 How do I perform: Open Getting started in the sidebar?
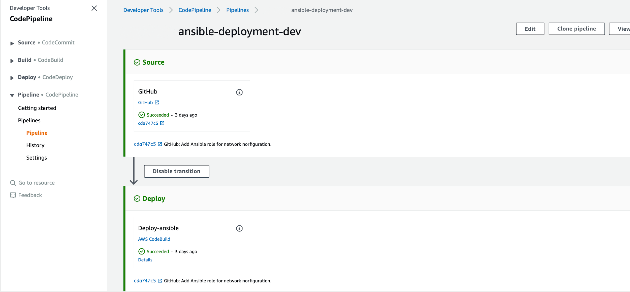(37, 108)
